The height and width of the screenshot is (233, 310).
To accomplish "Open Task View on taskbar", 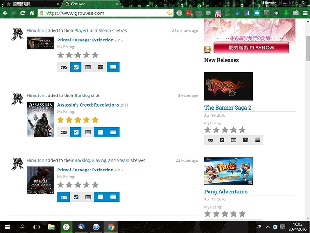I will [x=36, y=227].
